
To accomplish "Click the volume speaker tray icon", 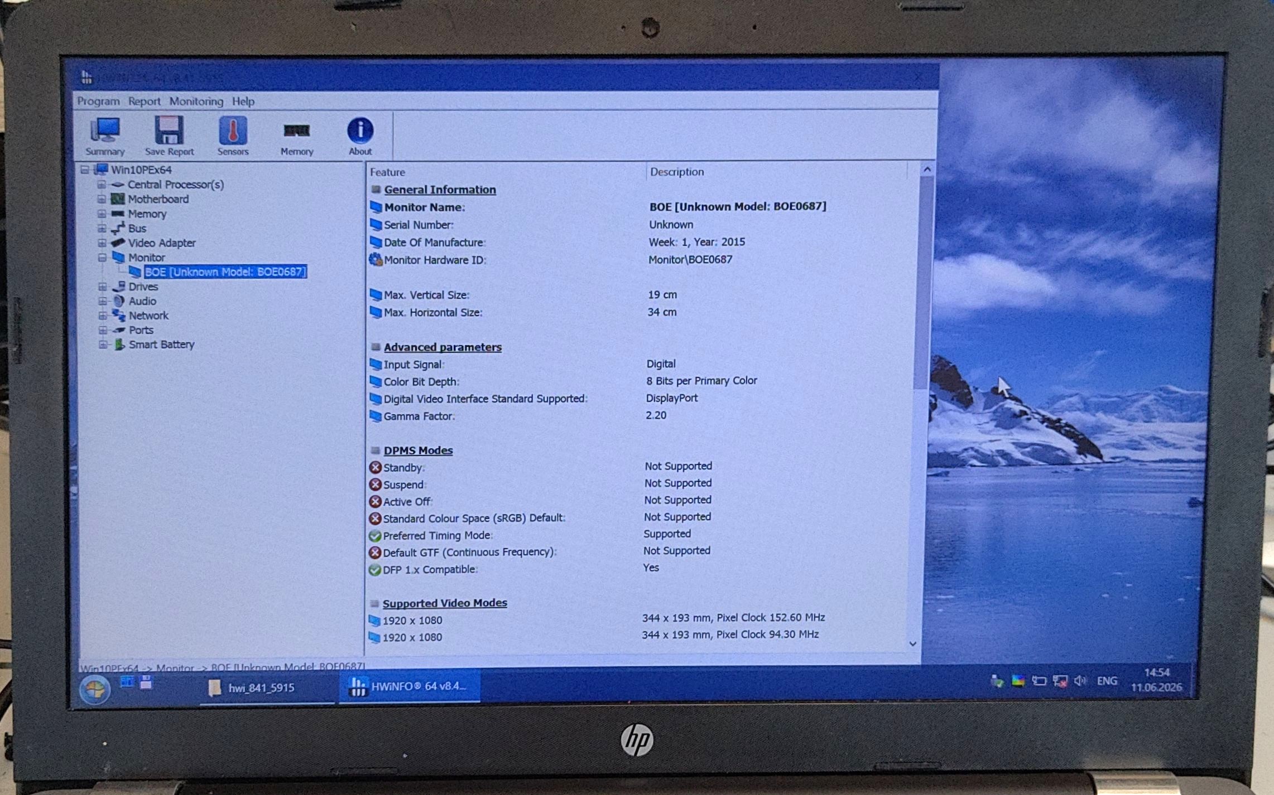I will coord(1080,681).
